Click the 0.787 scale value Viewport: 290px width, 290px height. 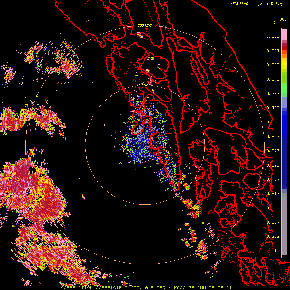pos(273,93)
